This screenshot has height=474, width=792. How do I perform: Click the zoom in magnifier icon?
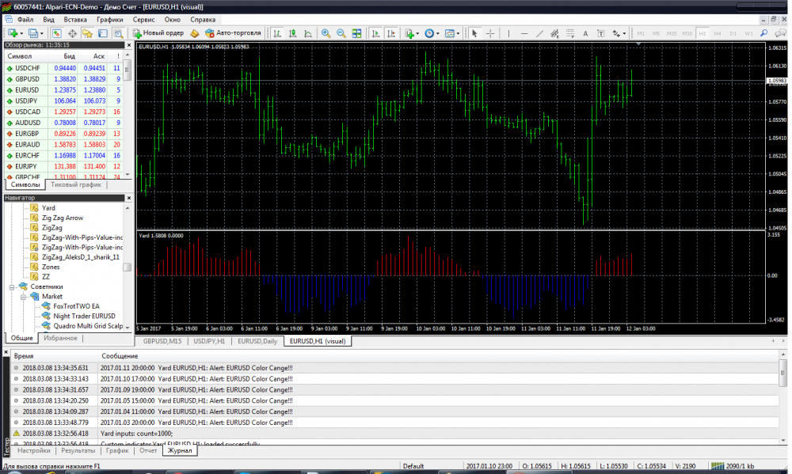coord(326,33)
